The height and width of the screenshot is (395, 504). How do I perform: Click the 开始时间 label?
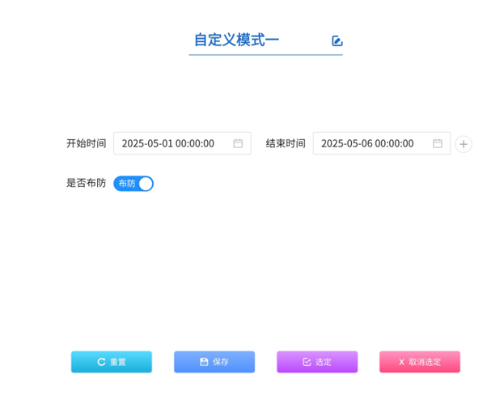tap(86, 143)
